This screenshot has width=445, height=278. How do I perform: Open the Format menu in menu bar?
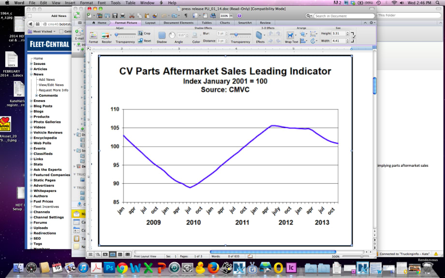86,3
